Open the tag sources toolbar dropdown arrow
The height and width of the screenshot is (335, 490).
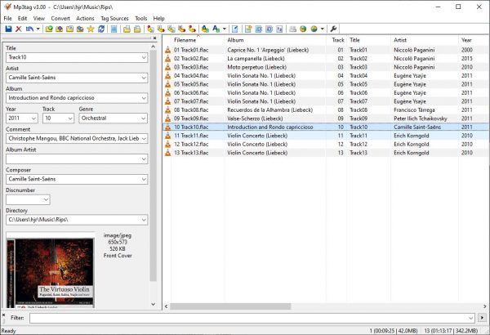pos(323,29)
